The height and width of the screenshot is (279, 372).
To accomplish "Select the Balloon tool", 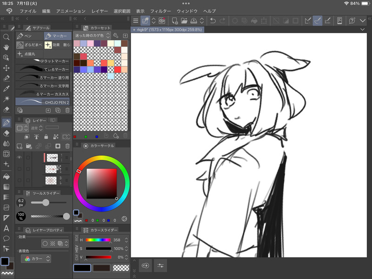I will pyautogui.click(x=6, y=239).
